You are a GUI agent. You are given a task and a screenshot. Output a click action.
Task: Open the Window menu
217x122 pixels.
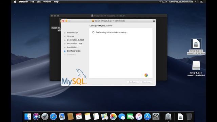pos(47,2)
